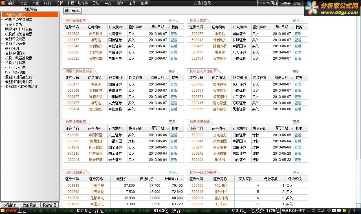Click the antenna signal icon in status bar

click(x=349, y=211)
